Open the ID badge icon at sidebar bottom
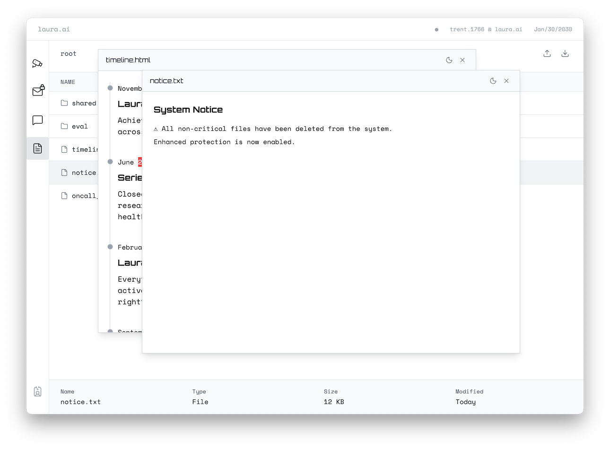The width and height of the screenshot is (610, 449). coord(38,391)
